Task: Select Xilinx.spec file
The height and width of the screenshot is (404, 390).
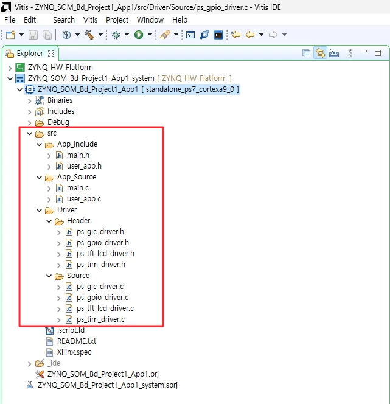Action: [x=74, y=352]
